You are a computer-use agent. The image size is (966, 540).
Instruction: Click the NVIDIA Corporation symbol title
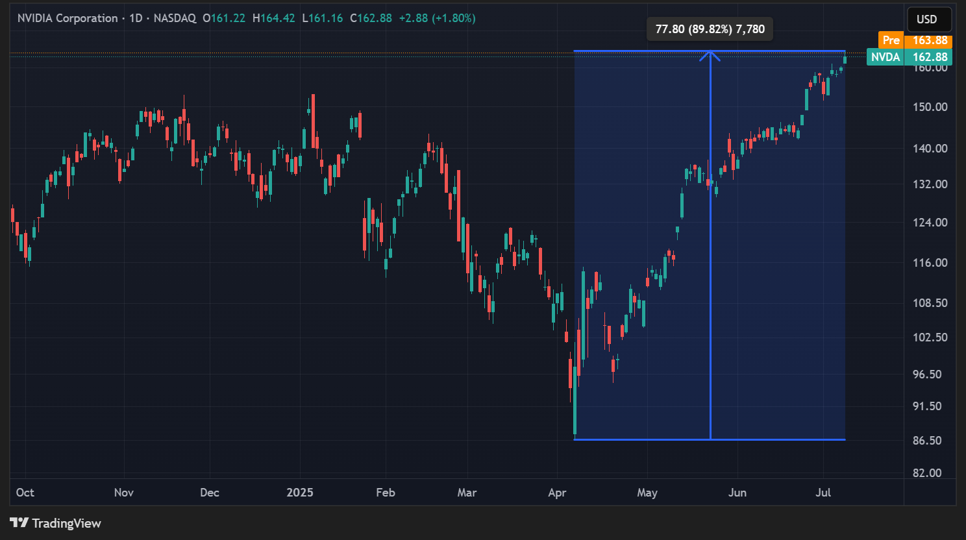(68, 18)
